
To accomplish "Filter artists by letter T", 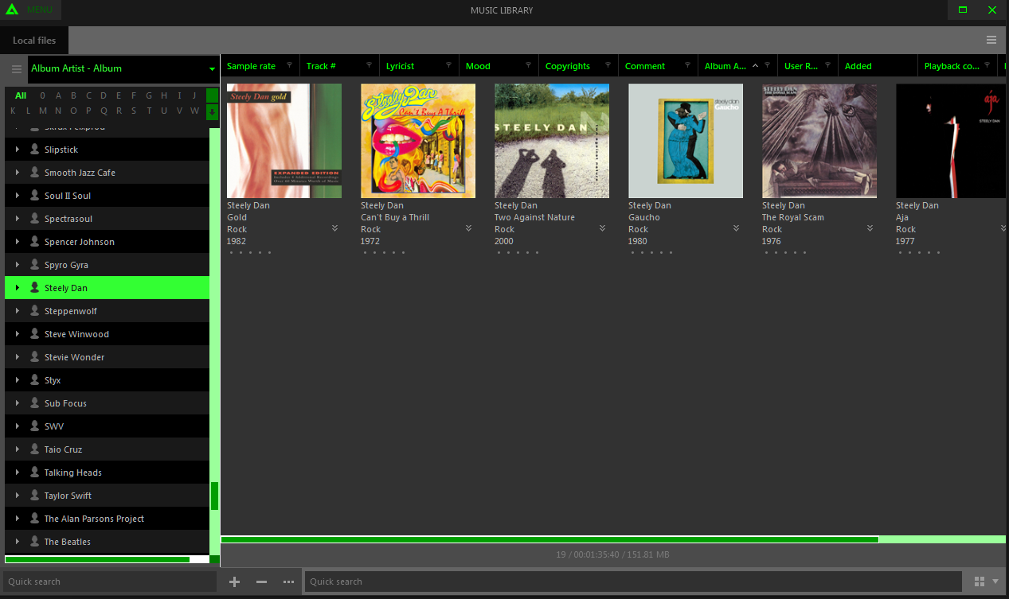I will point(149,111).
